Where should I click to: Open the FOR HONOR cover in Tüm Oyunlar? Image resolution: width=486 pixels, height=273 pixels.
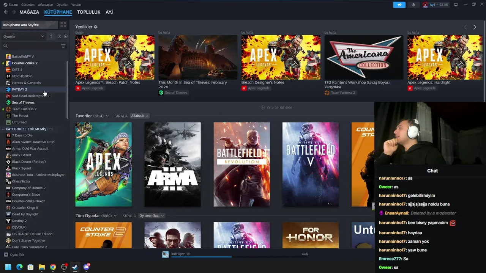311,235
